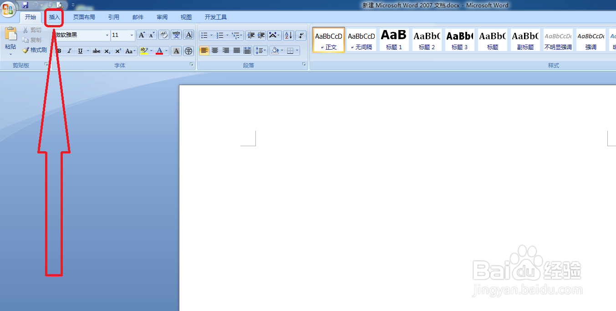Click the Shrink Font icon
The height and width of the screenshot is (311, 616).
pos(152,35)
